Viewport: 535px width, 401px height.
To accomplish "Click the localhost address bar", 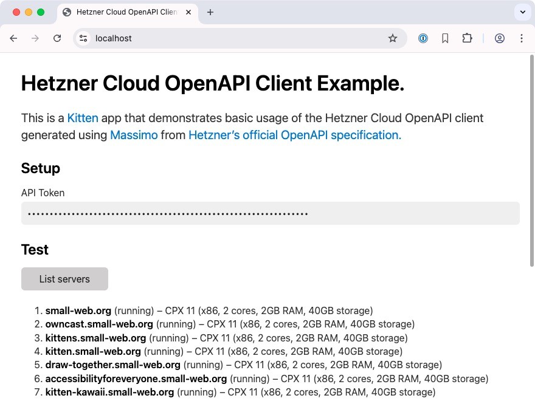I will (x=237, y=38).
